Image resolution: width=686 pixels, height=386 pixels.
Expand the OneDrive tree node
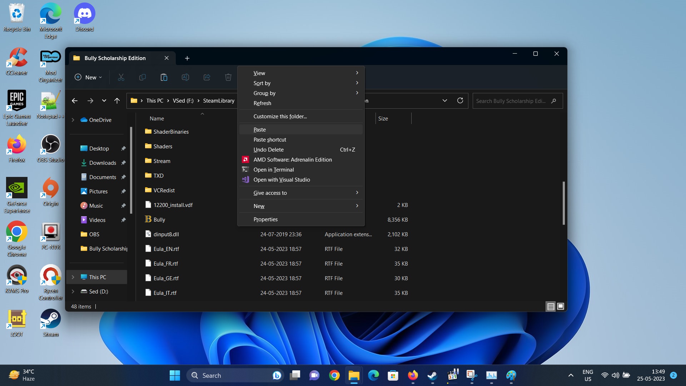click(x=73, y=120)
